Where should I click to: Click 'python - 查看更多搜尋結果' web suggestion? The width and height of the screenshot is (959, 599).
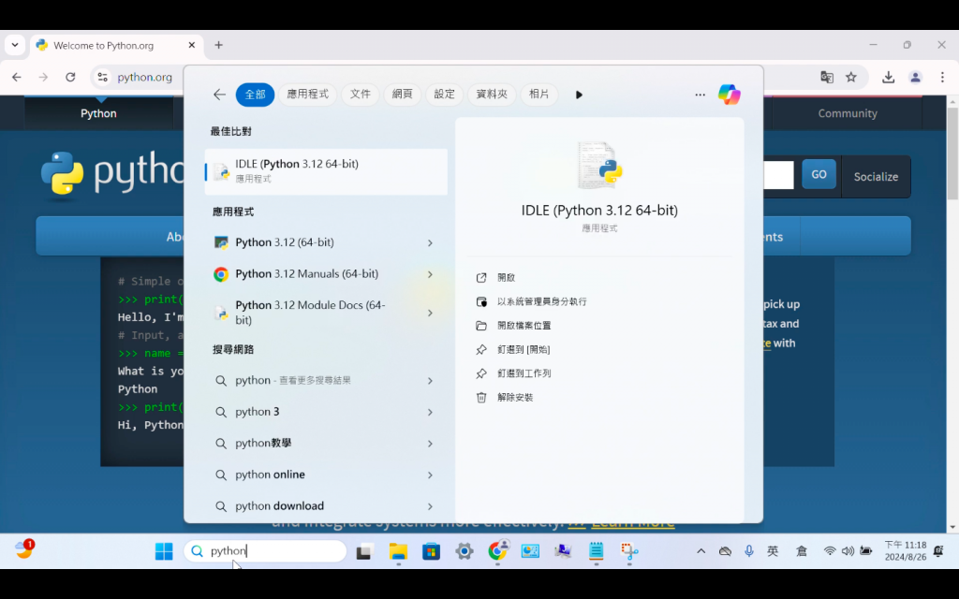click(326, 381)
